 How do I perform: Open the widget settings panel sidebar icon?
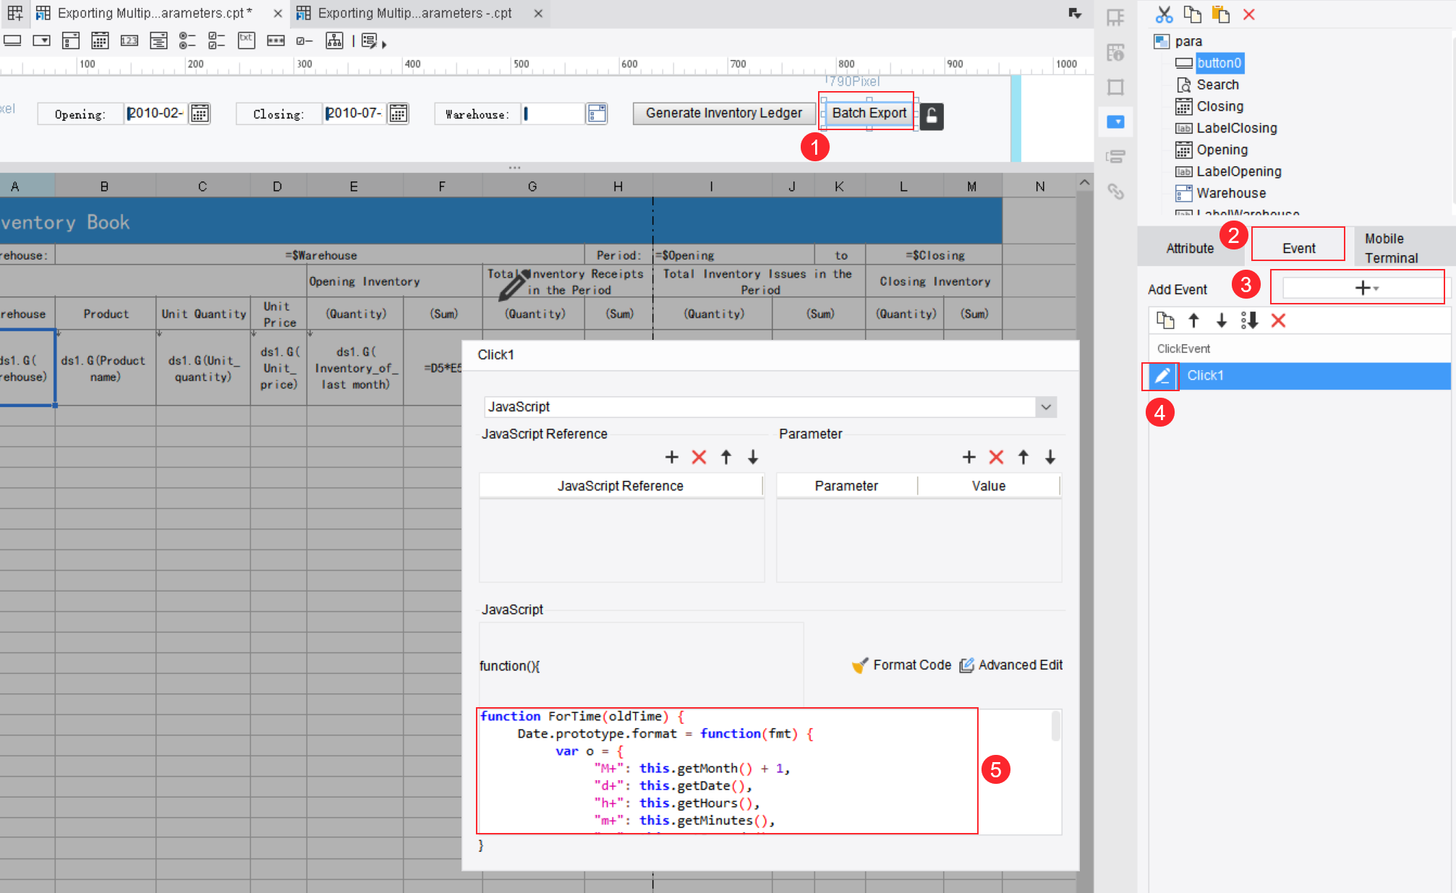click(1115, 121)
